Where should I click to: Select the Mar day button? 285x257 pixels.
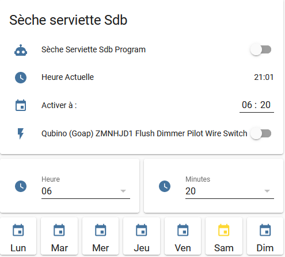59,236
